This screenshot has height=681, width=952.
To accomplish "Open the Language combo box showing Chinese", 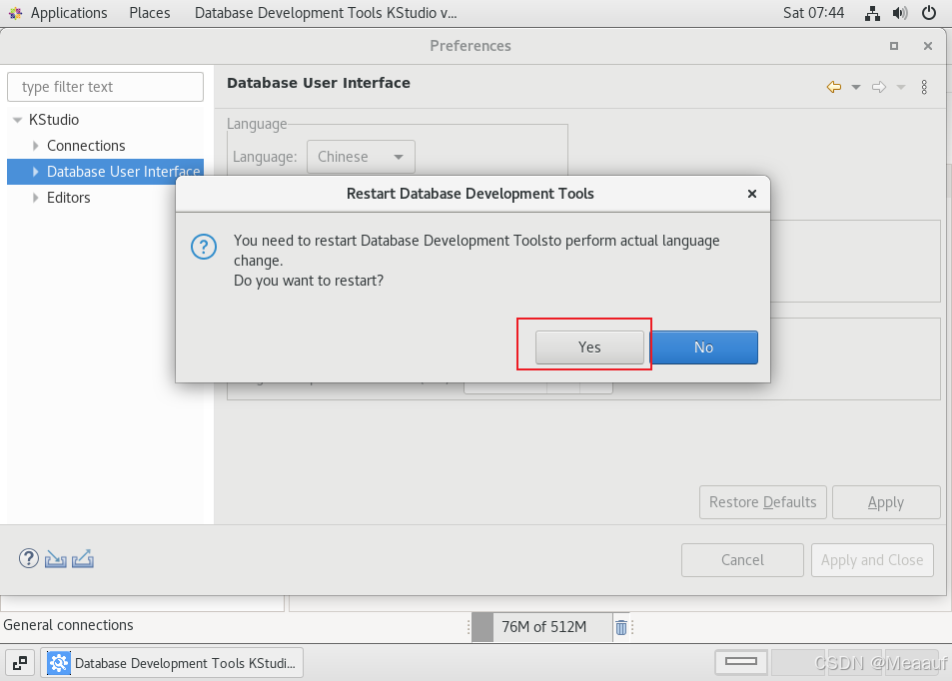I will point(361,157).
